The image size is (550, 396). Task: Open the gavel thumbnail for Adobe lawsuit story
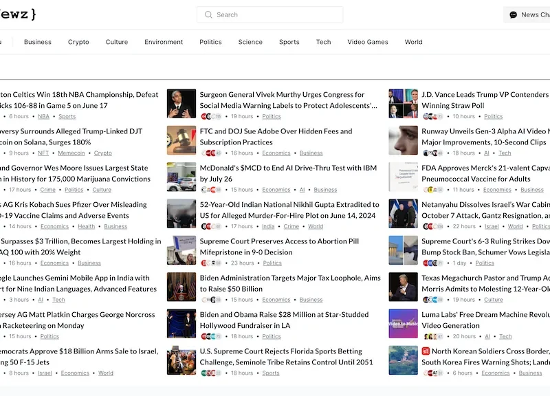click(181, 140)
